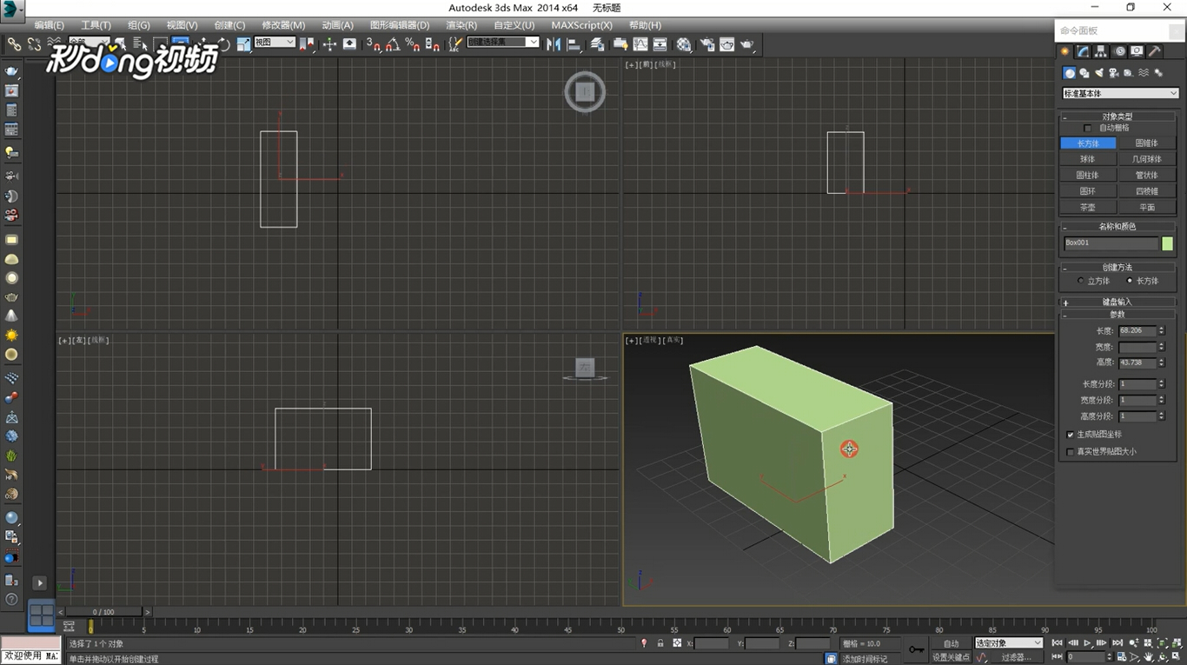The image size is (1187, 665).
Task: Select the Lights category icon
Action: [x=1099, y=73]
